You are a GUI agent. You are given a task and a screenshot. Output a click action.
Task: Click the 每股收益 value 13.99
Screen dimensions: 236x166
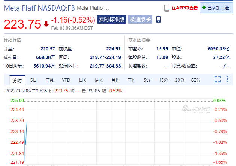162,57
